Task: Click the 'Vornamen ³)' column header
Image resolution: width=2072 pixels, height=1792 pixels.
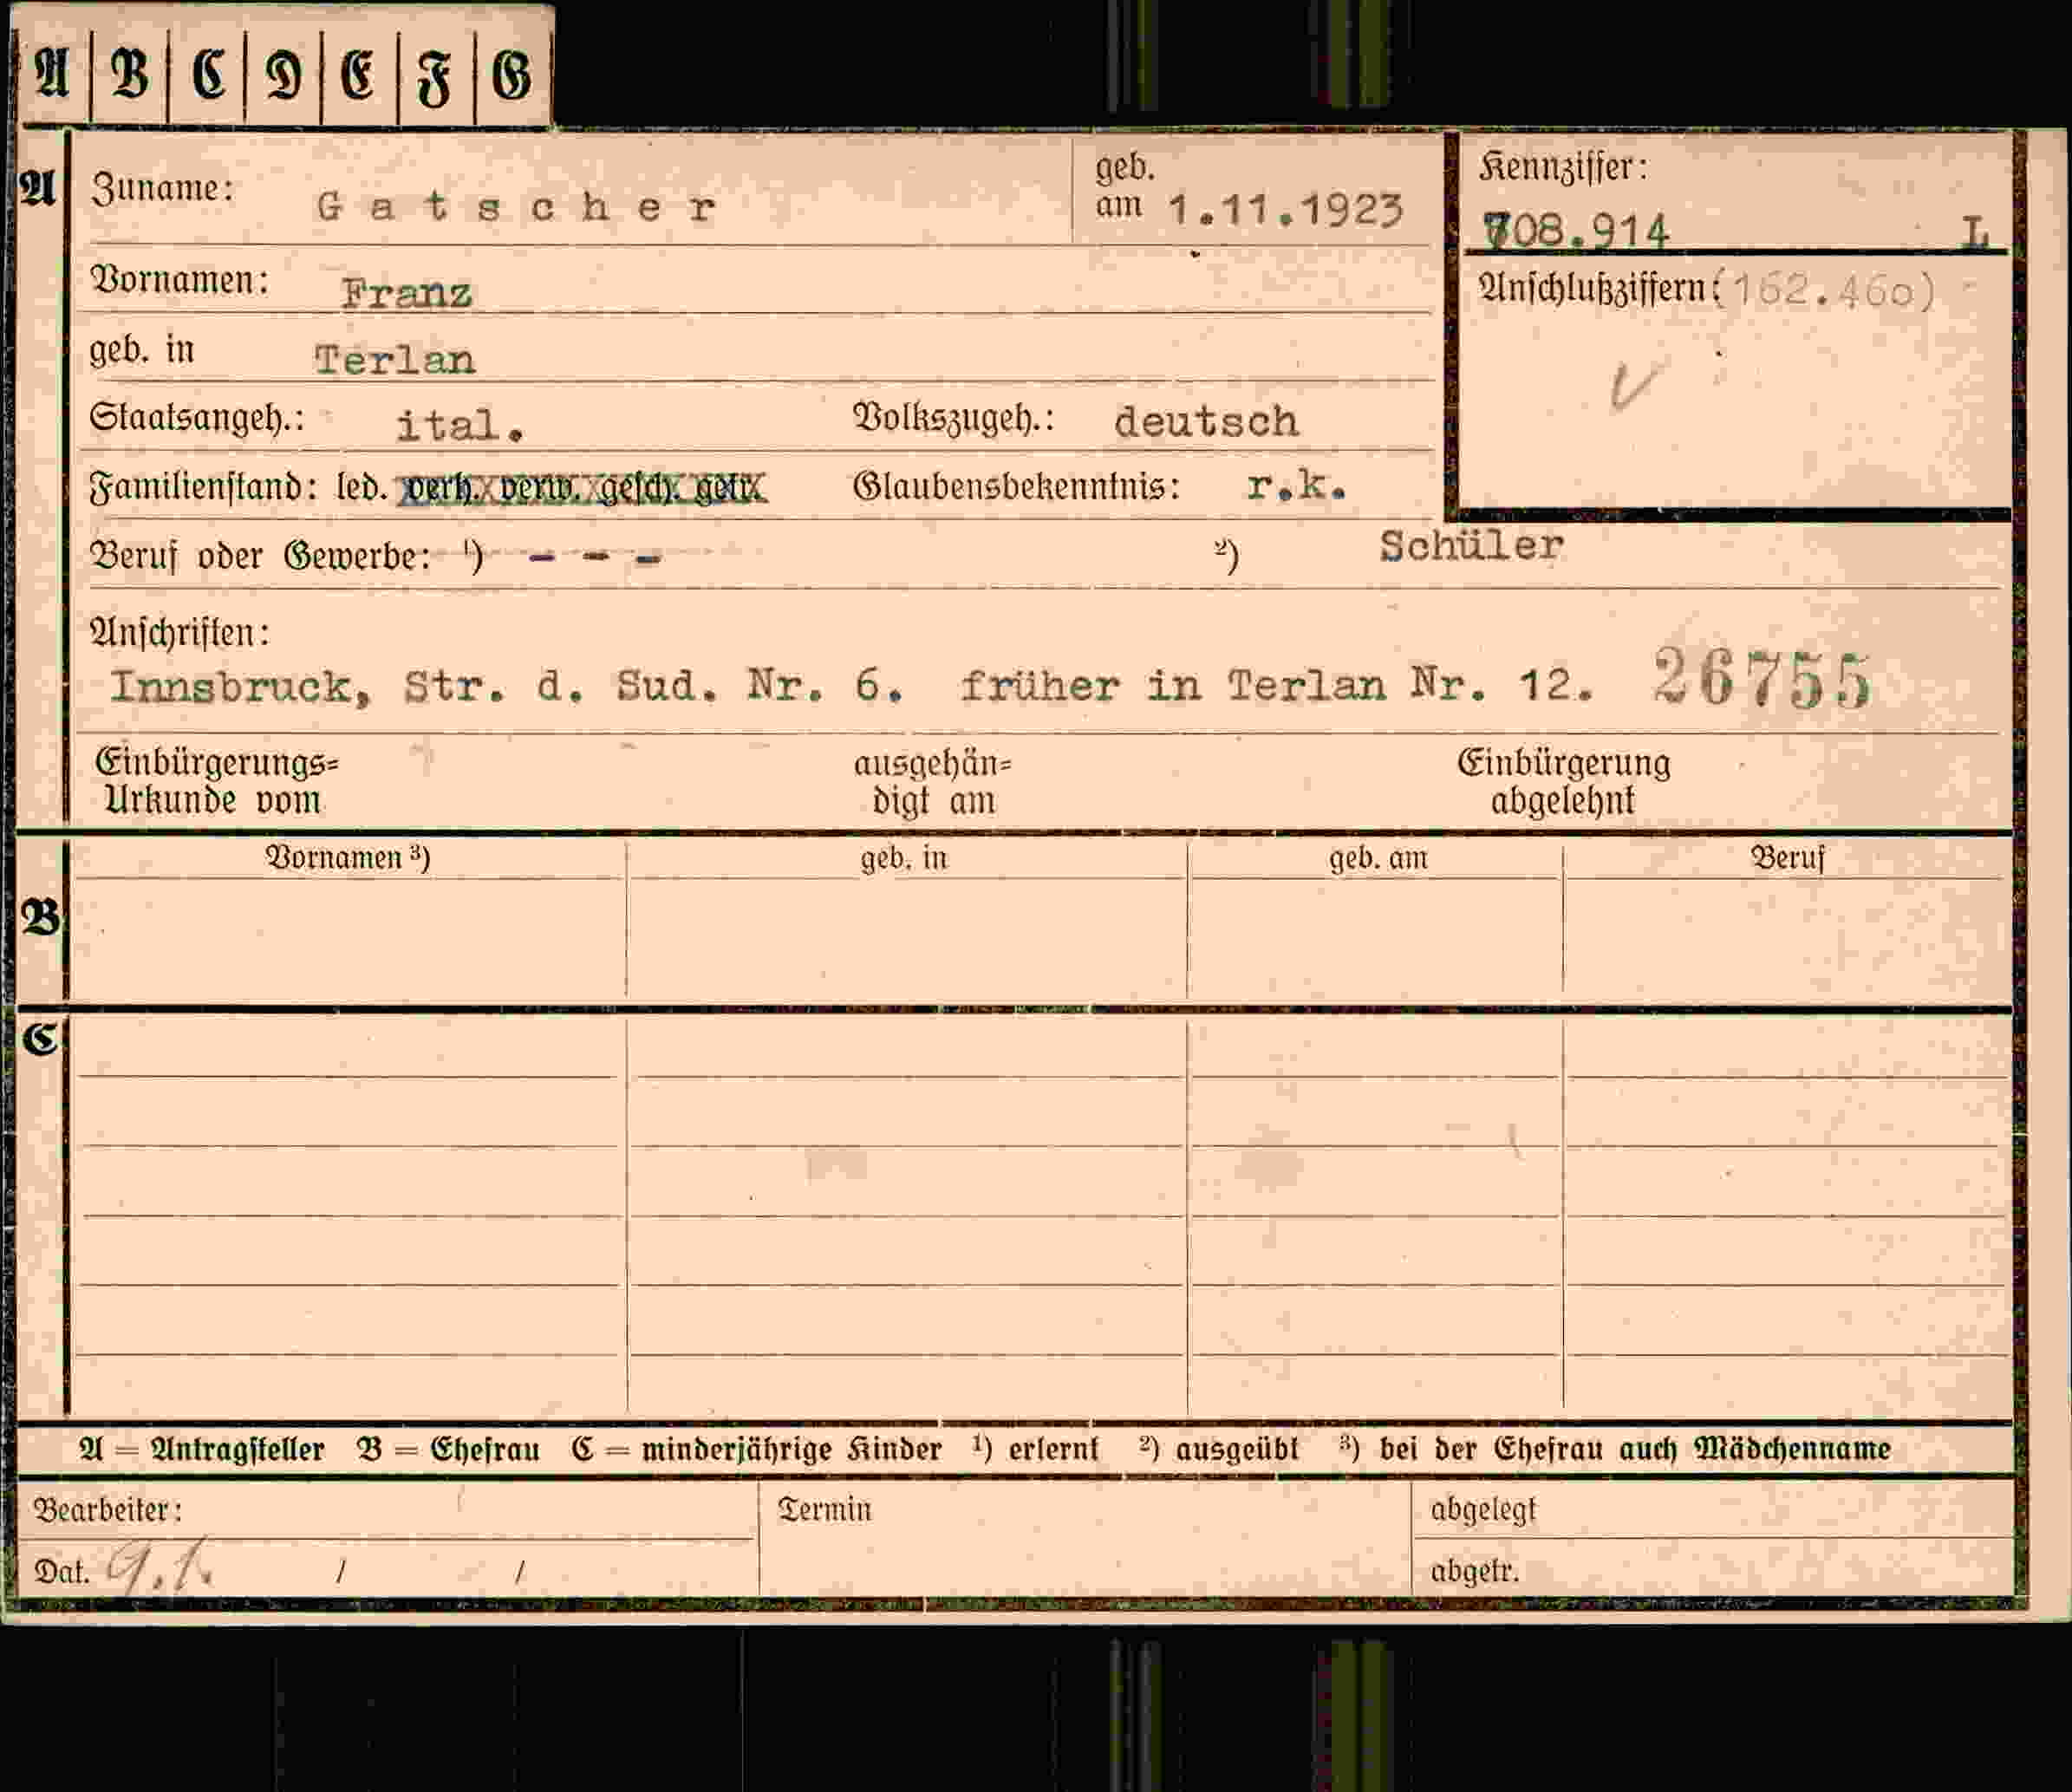Action: 347,858
